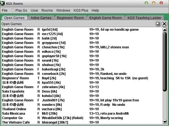The image size is (169, 126).
Task: Select the bahk [2d] game
Action: coord(82,38)
